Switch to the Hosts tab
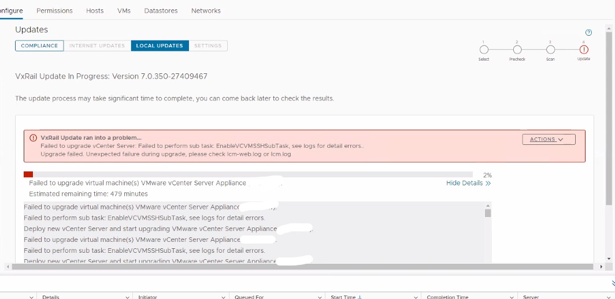Image resolution: width=615 pixels, height=299 pixels. coord(95,10)
